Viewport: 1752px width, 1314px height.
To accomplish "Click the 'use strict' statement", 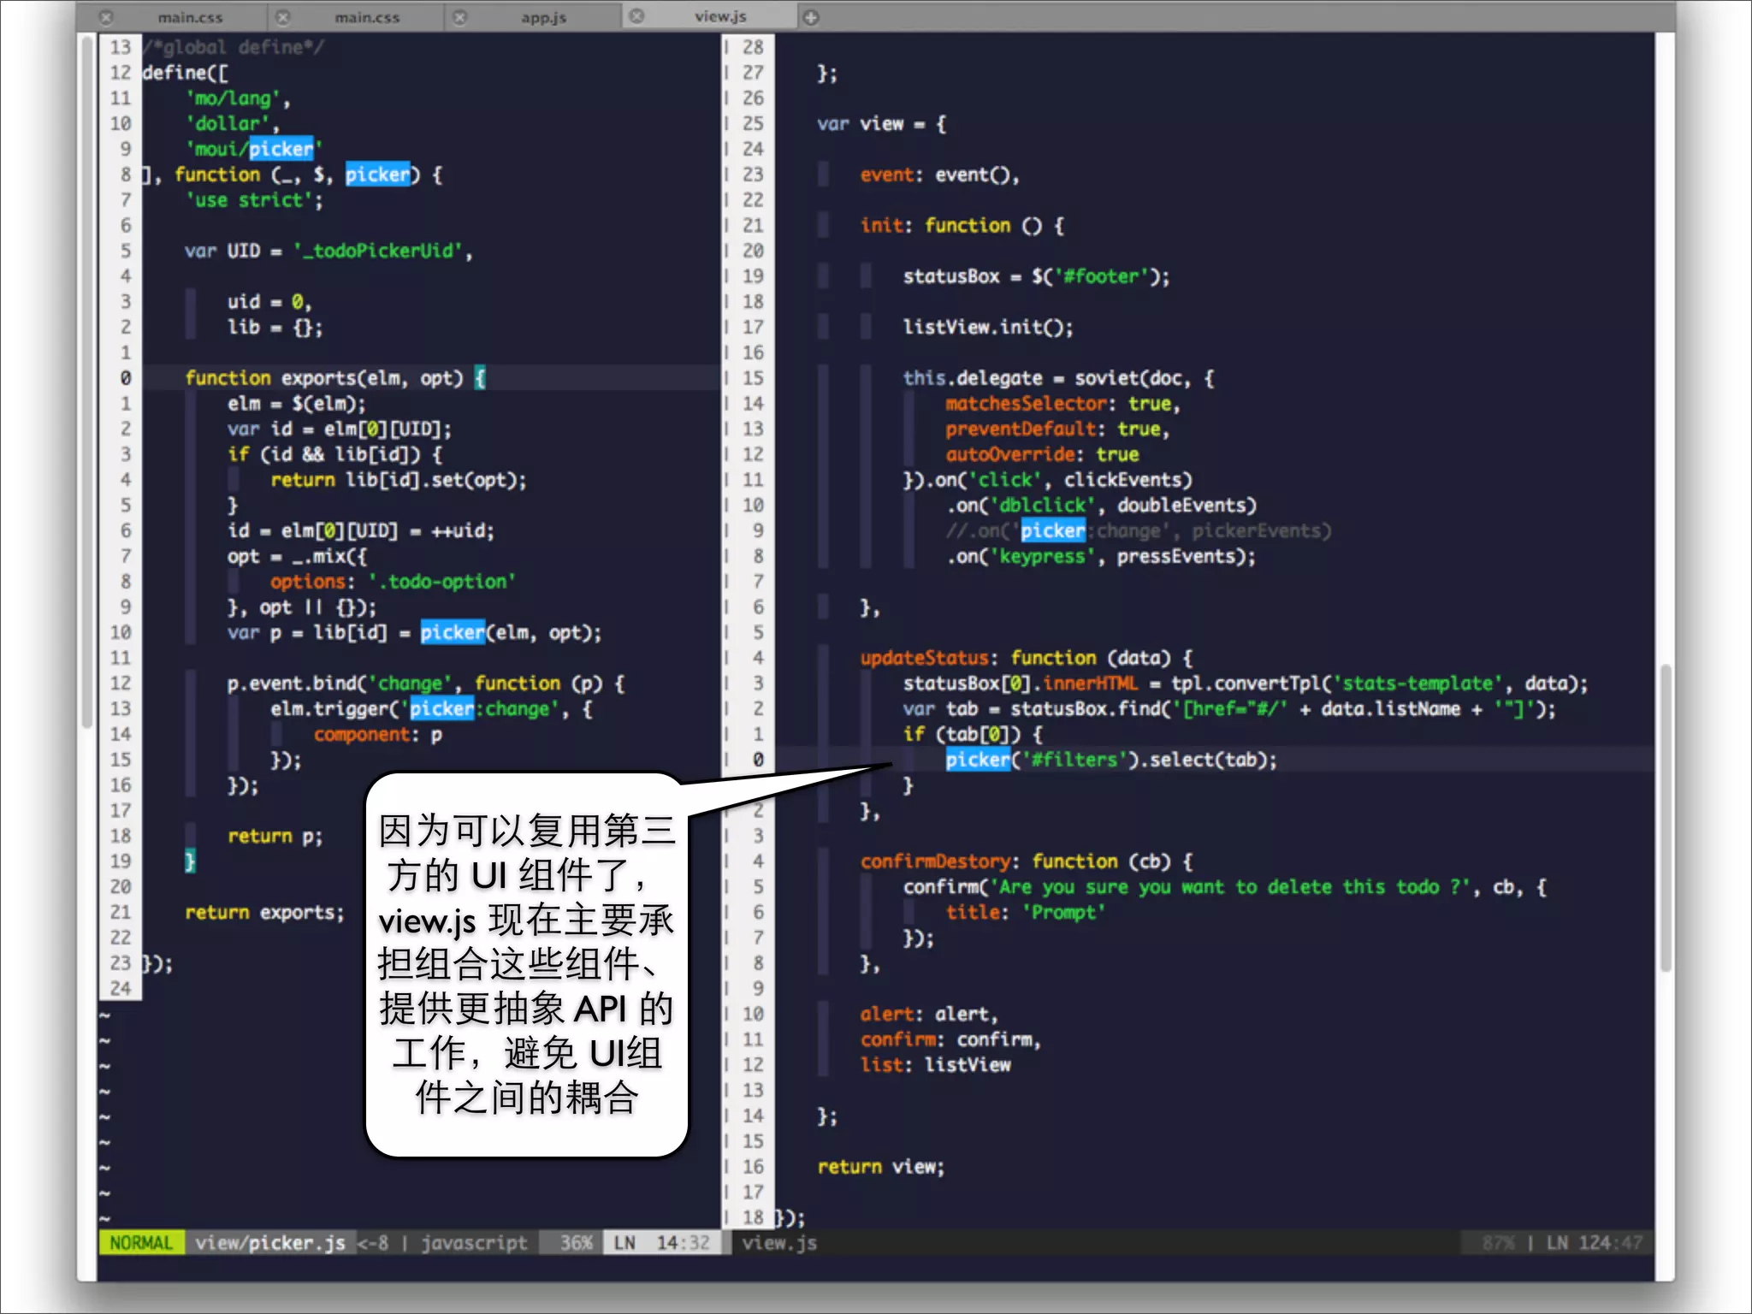I will pyautogui.click(x=254, y=200).
